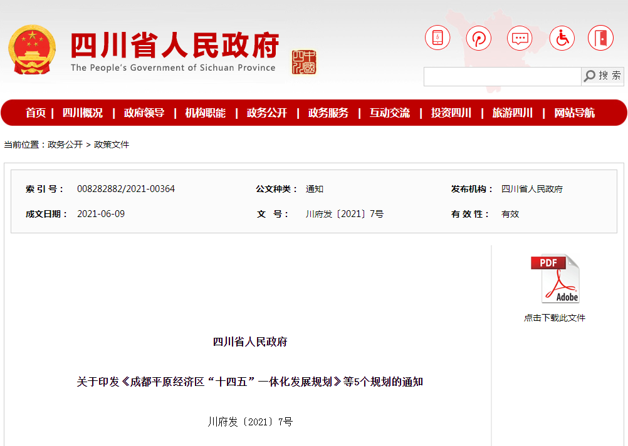Navigate to 互动交流

(389, 113)
